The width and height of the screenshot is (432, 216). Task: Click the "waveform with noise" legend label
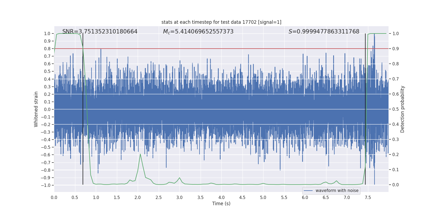click(337, 191)
